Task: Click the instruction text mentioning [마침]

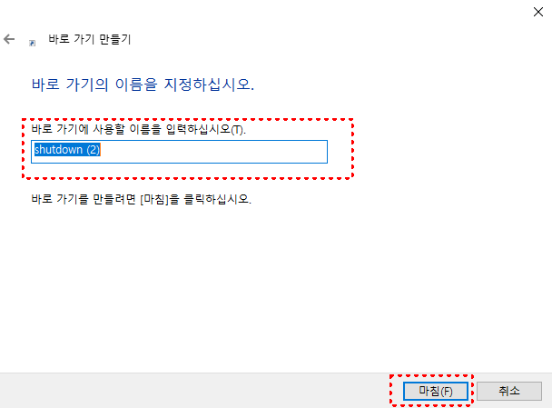Action: point(141,199)
